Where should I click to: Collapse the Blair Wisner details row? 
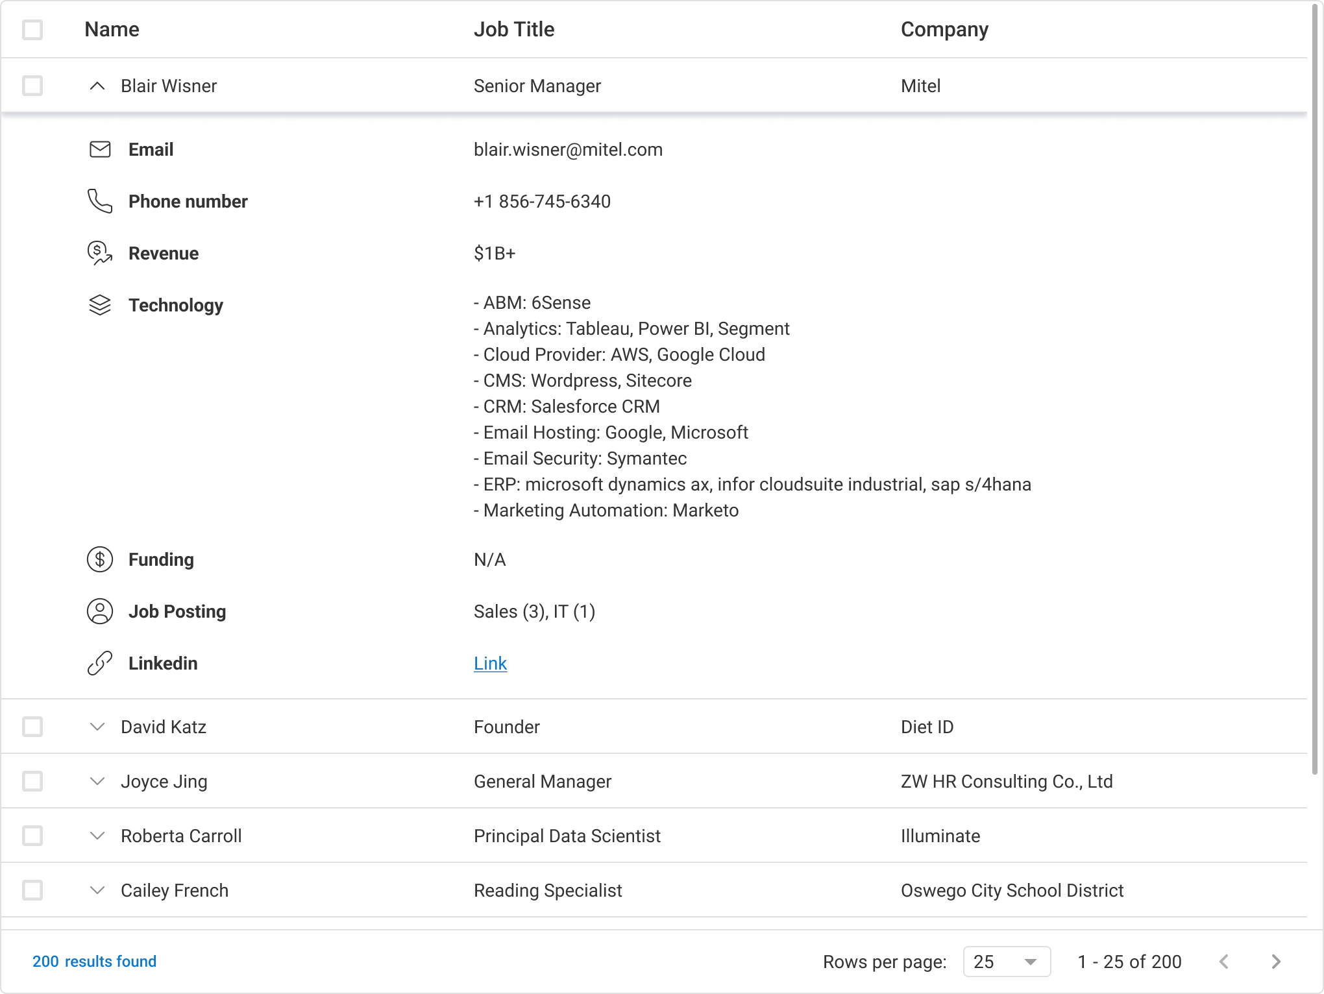[97, 86]
